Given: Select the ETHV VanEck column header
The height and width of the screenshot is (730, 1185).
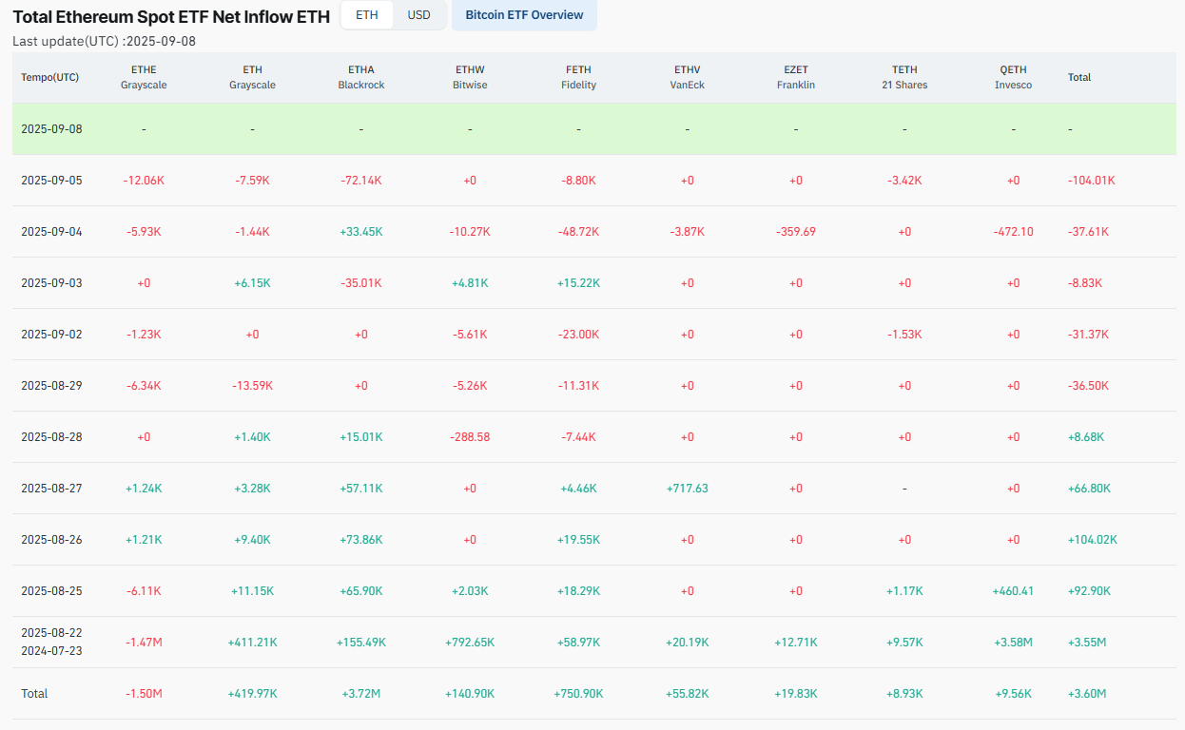Looking at the screenshot, I should tap(687, 77).
